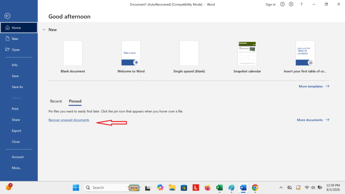Click the sync status tray icon
This screenshot has height=194, width=345.
pos(298,188)
